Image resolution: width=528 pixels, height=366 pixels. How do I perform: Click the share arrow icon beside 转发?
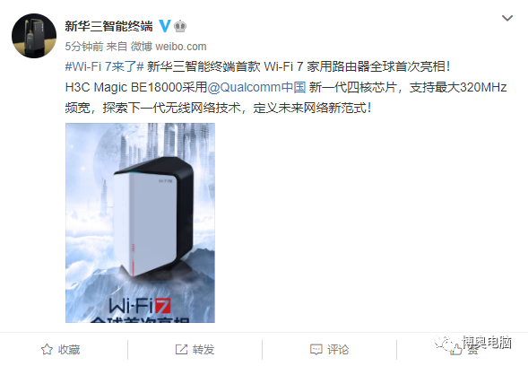click(x=181, y=350)
